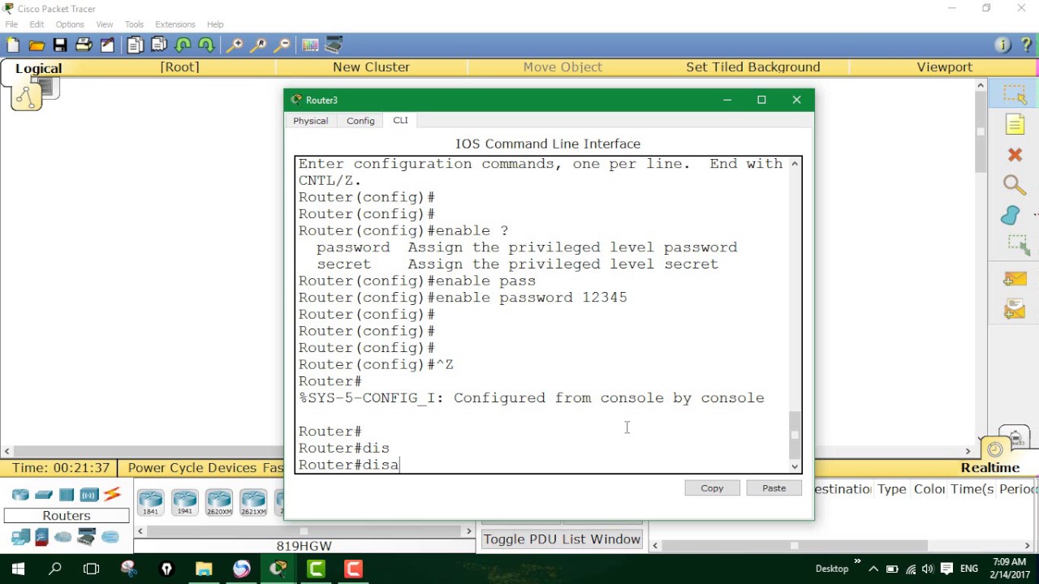Click inside the CLI terminal text area
Viewport: 1039px width, 584px height.
[x=542, y=314]
